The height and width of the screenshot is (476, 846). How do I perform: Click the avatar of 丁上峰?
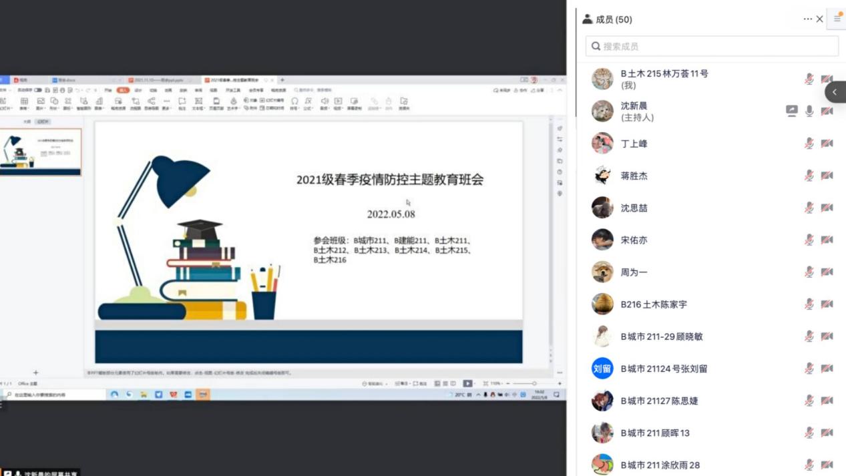[x=602, y=144]
